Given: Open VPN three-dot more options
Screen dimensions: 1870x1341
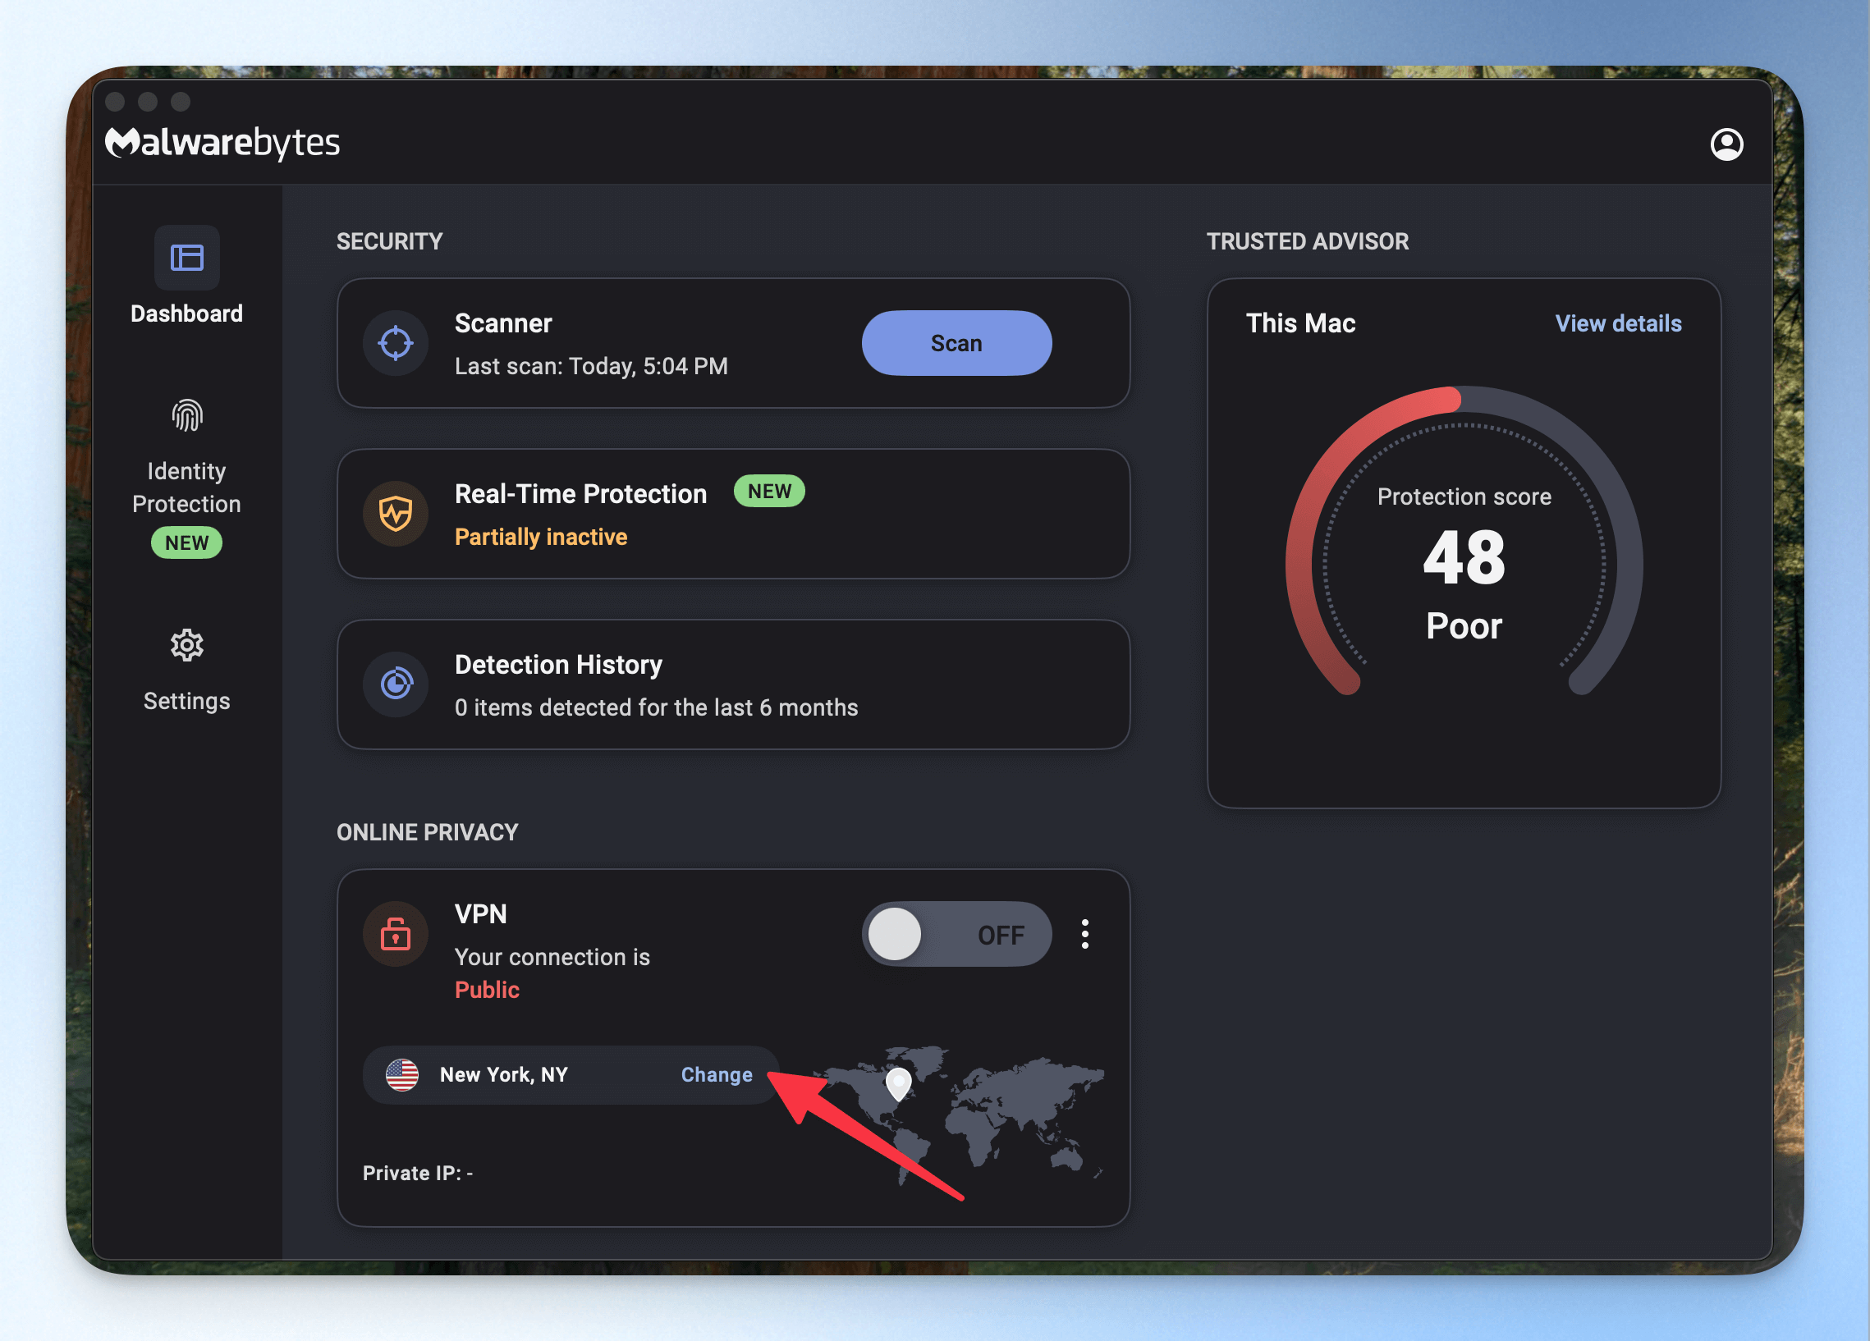Looking at the screenshot, I should (x=1085, y=934).
